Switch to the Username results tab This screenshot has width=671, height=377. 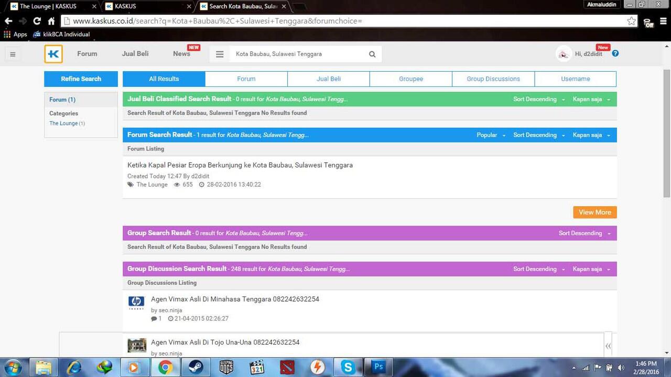[x=576, y=79]
